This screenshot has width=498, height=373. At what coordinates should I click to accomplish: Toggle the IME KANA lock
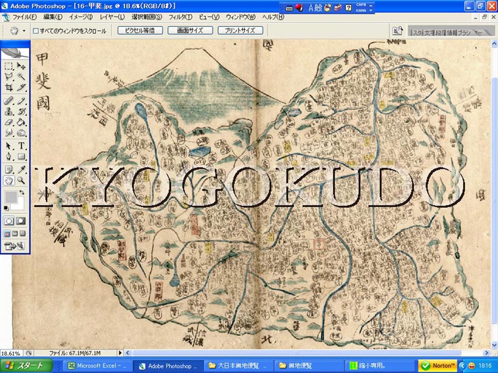[361, 11]
